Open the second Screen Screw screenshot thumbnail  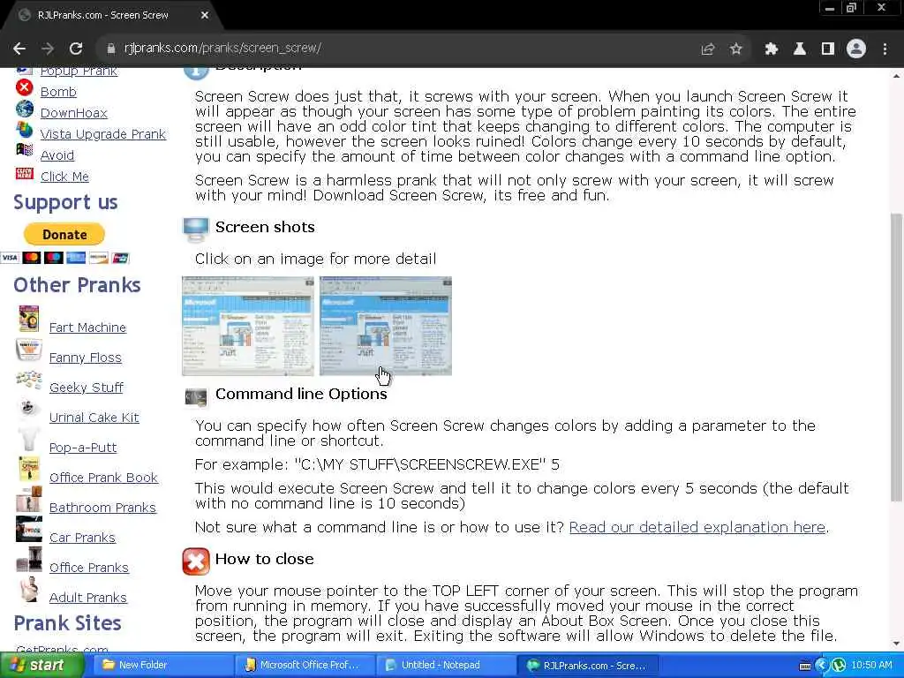pos(386,327)
